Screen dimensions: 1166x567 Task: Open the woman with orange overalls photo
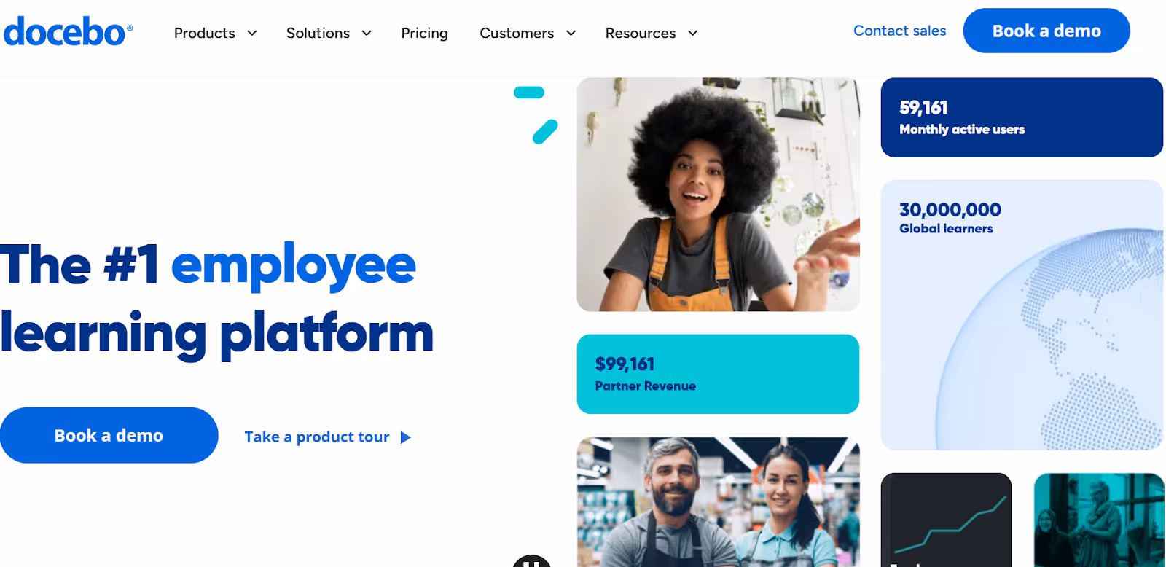tap(718, 195)
